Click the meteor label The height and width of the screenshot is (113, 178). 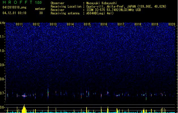click(40, 9)
